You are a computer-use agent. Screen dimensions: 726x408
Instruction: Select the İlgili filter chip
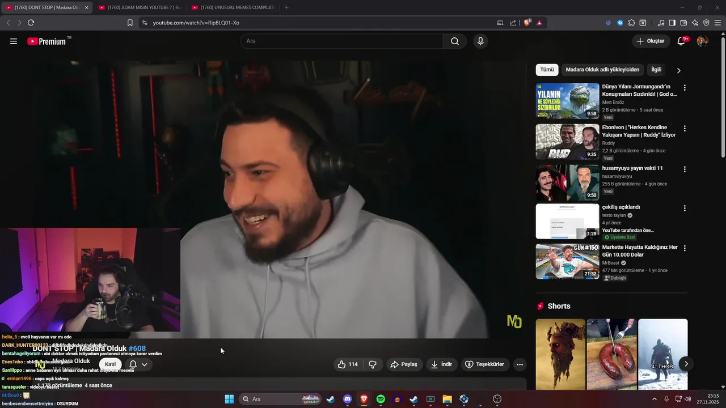tap(656, 70)
